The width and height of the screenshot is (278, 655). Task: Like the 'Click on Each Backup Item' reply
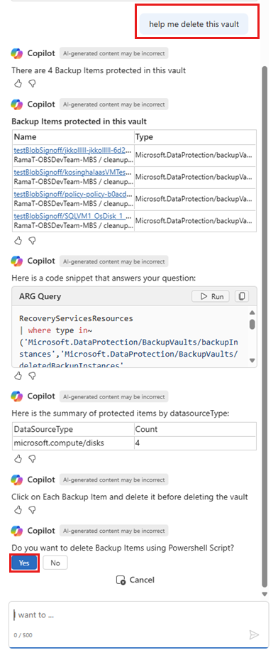[18, 509]
